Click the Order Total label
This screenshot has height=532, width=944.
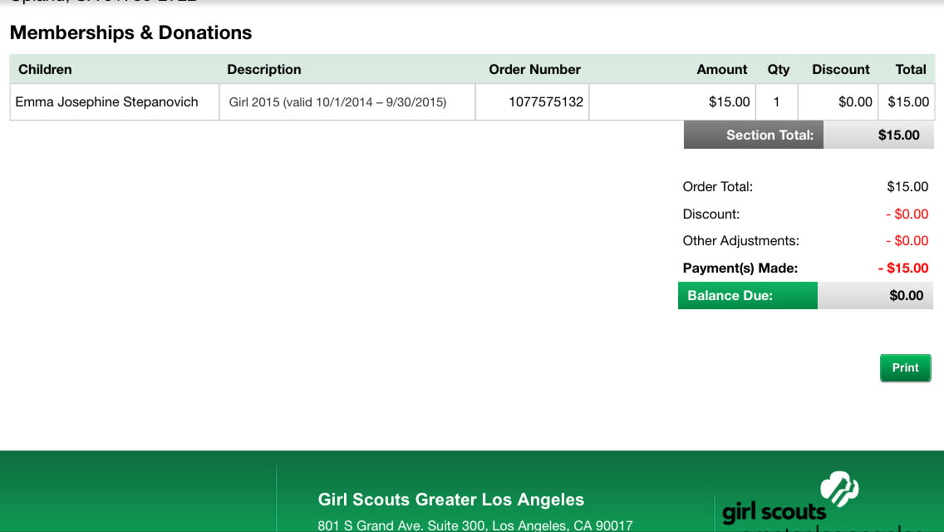click(717, 186)
